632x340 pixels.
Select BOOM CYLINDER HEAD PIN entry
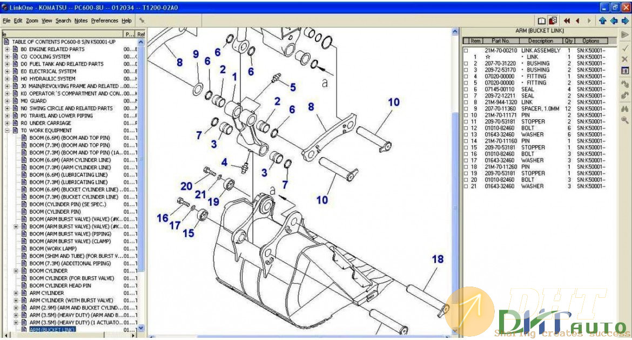[60, 285]
